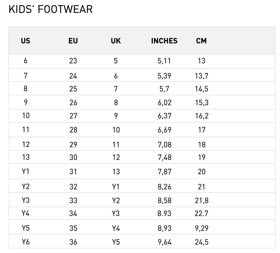Click the 7,48 inches cell
Image resolution: width=280 pixels, height=253 pixels.
(164, 157)
